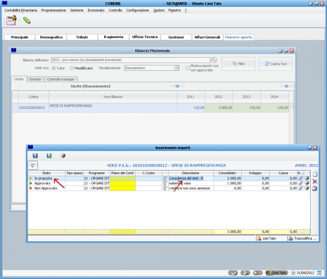Click the calendar icon in main toolbar

click(12, 20)
